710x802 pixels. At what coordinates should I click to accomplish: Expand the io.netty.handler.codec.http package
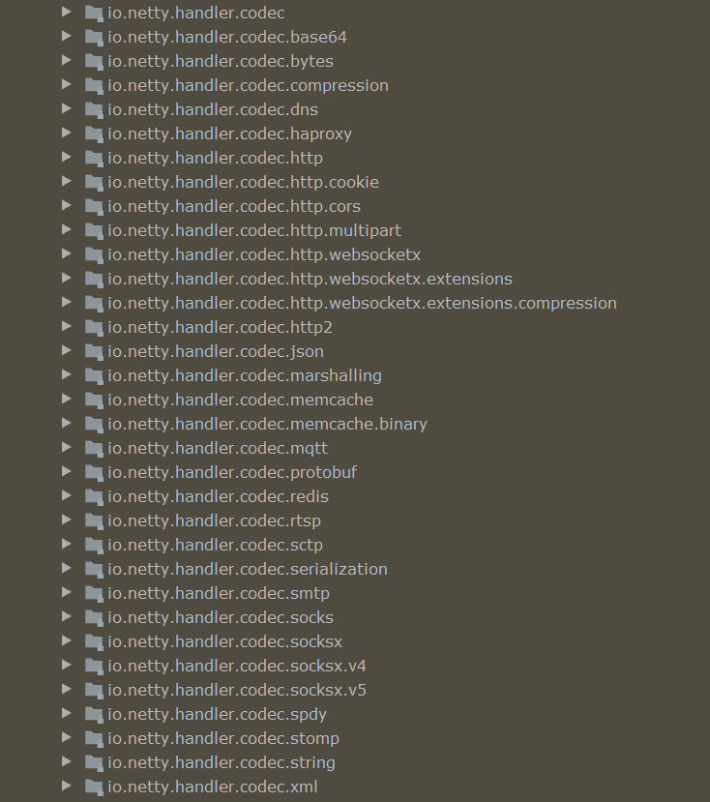click(x=67, y=158)
